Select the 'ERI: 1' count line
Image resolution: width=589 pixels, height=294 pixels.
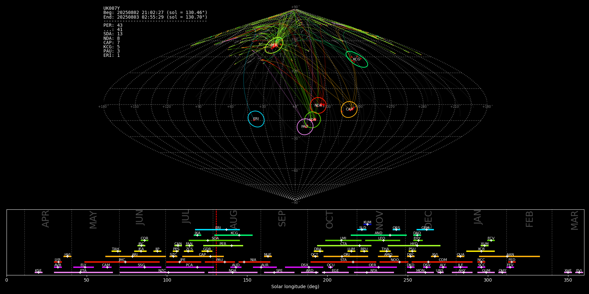pos(112,55)
